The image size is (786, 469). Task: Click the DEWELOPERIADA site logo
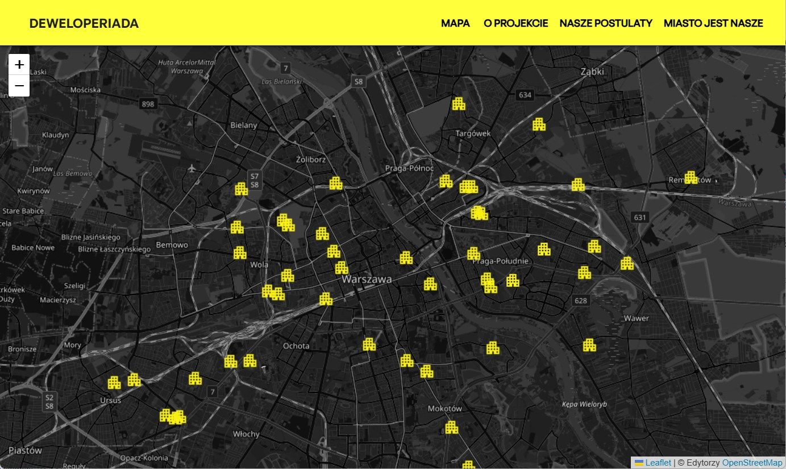84,23
